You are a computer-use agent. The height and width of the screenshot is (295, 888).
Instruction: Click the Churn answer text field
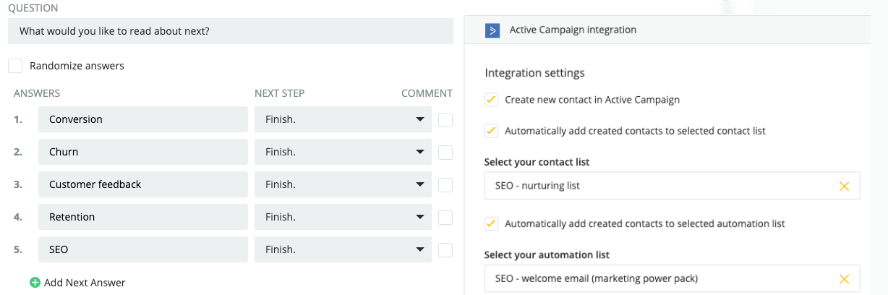point(142,152)
